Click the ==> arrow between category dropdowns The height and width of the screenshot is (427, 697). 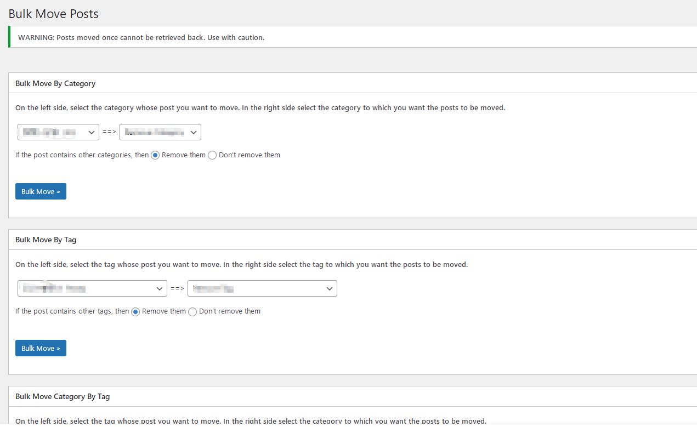click(x=110, y=132)
